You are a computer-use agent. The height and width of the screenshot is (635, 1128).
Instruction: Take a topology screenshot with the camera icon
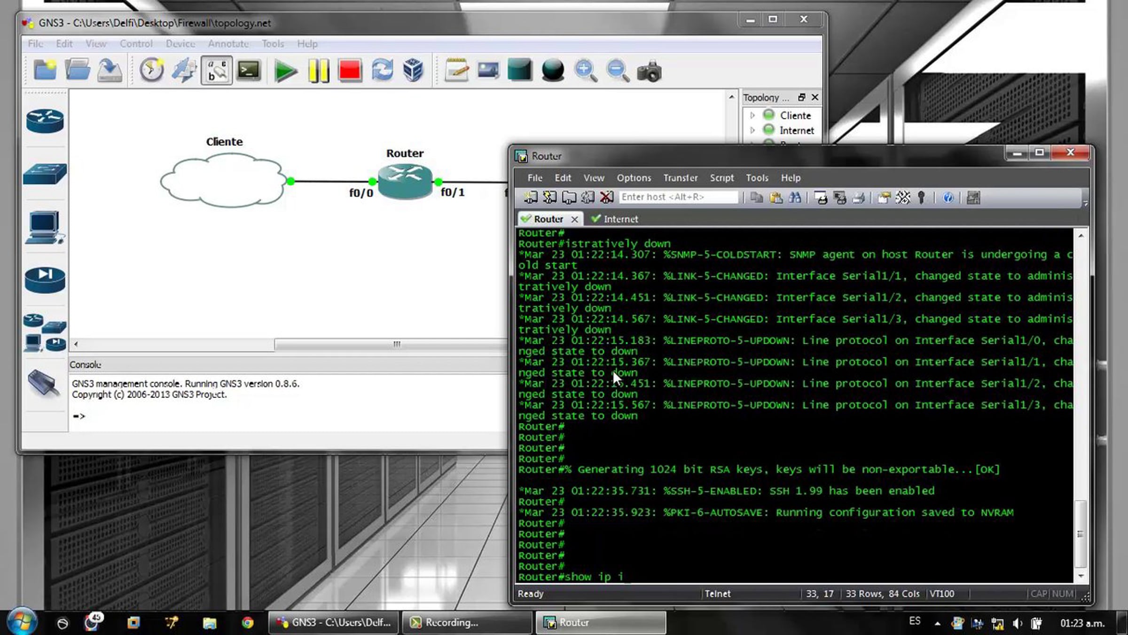(649, 71)
